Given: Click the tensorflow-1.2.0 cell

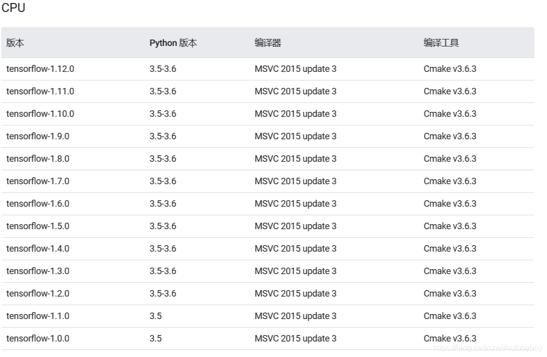Looking at the screenshot, I should [37, 294].
